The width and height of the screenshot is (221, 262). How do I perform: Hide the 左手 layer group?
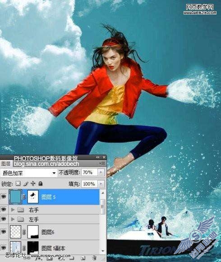coord(4,219)
